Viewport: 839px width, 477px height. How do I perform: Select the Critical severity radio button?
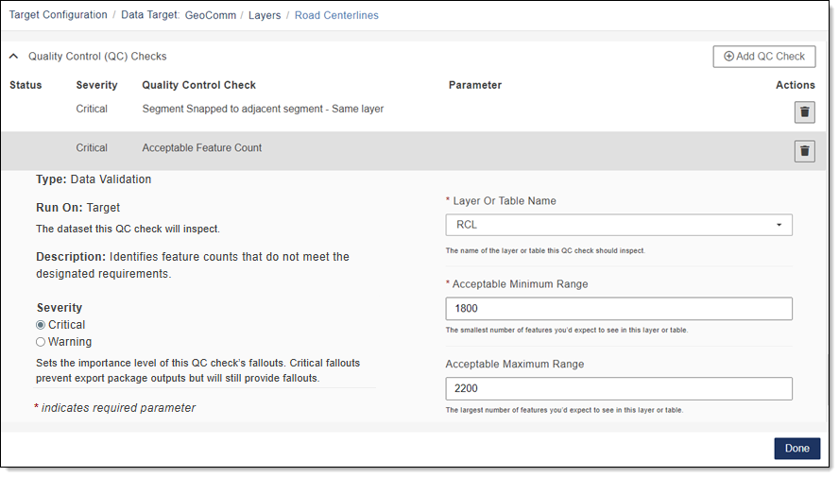(x=41, y=325)
